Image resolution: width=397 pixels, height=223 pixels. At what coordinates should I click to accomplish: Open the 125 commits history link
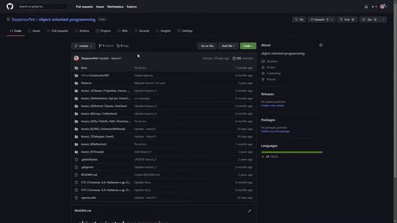(243, 58)
